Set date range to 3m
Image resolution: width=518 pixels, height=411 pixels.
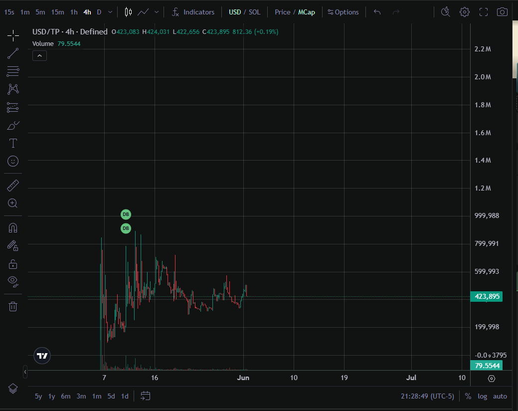pyautogui.click(x=81, y=396)
